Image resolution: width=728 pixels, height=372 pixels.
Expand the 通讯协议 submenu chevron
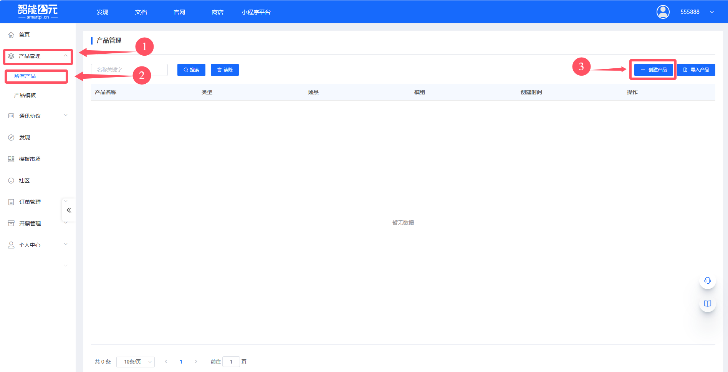tap(66, 115)
